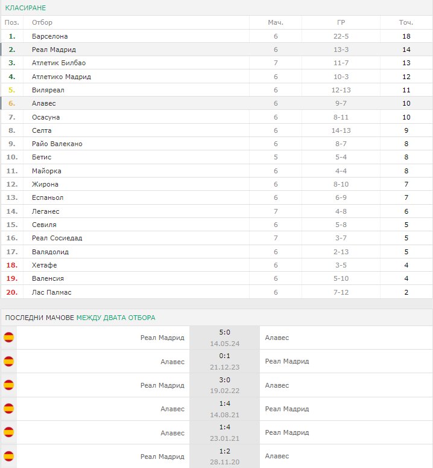
Task: Click Spain flag icon beside 28.11.20 match
Action: (8, 456)
